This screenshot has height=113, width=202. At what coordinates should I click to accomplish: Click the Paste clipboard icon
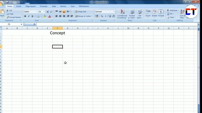(x=2, y=12)
